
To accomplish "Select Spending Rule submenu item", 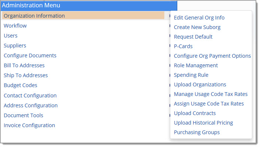I will tap(191, 75).
